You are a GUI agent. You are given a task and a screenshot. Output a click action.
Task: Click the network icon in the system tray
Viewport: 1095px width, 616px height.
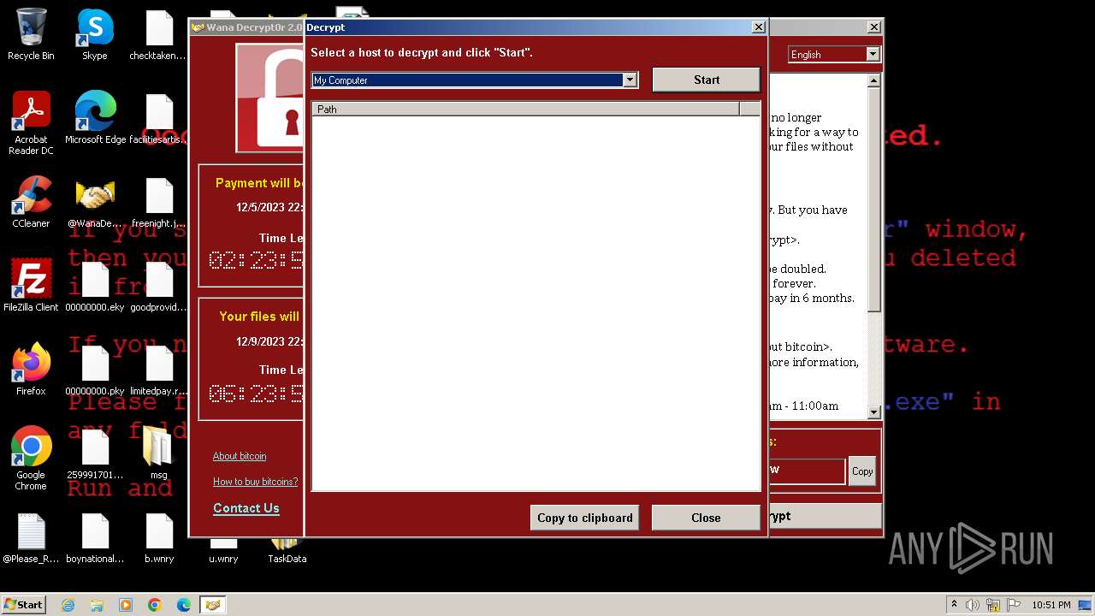[993, 605]
